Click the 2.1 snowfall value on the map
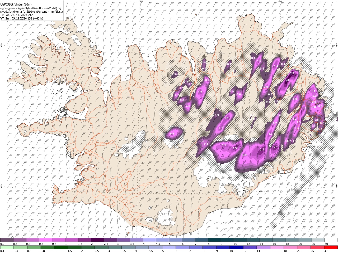This screenshot has height=253, width=338. 262,150
